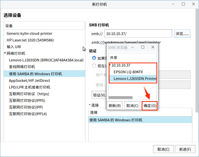Minimize the SMB browser dialog
This screenshot has height=157, width=199.
(x=132, y=47)
